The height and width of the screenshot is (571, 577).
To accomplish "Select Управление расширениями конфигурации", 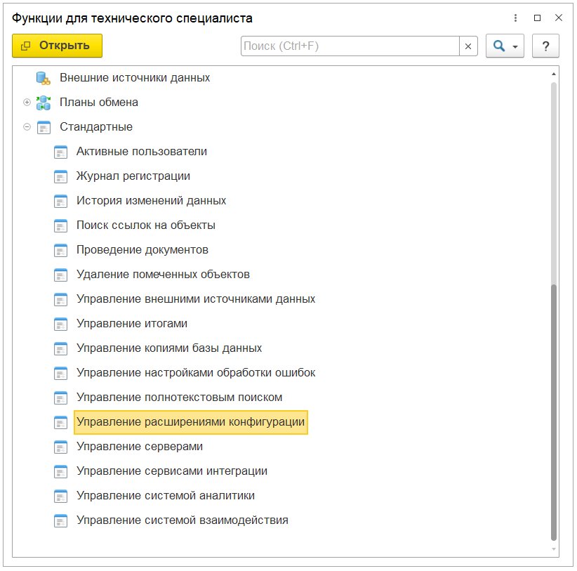I will click(x=190, y=422).
